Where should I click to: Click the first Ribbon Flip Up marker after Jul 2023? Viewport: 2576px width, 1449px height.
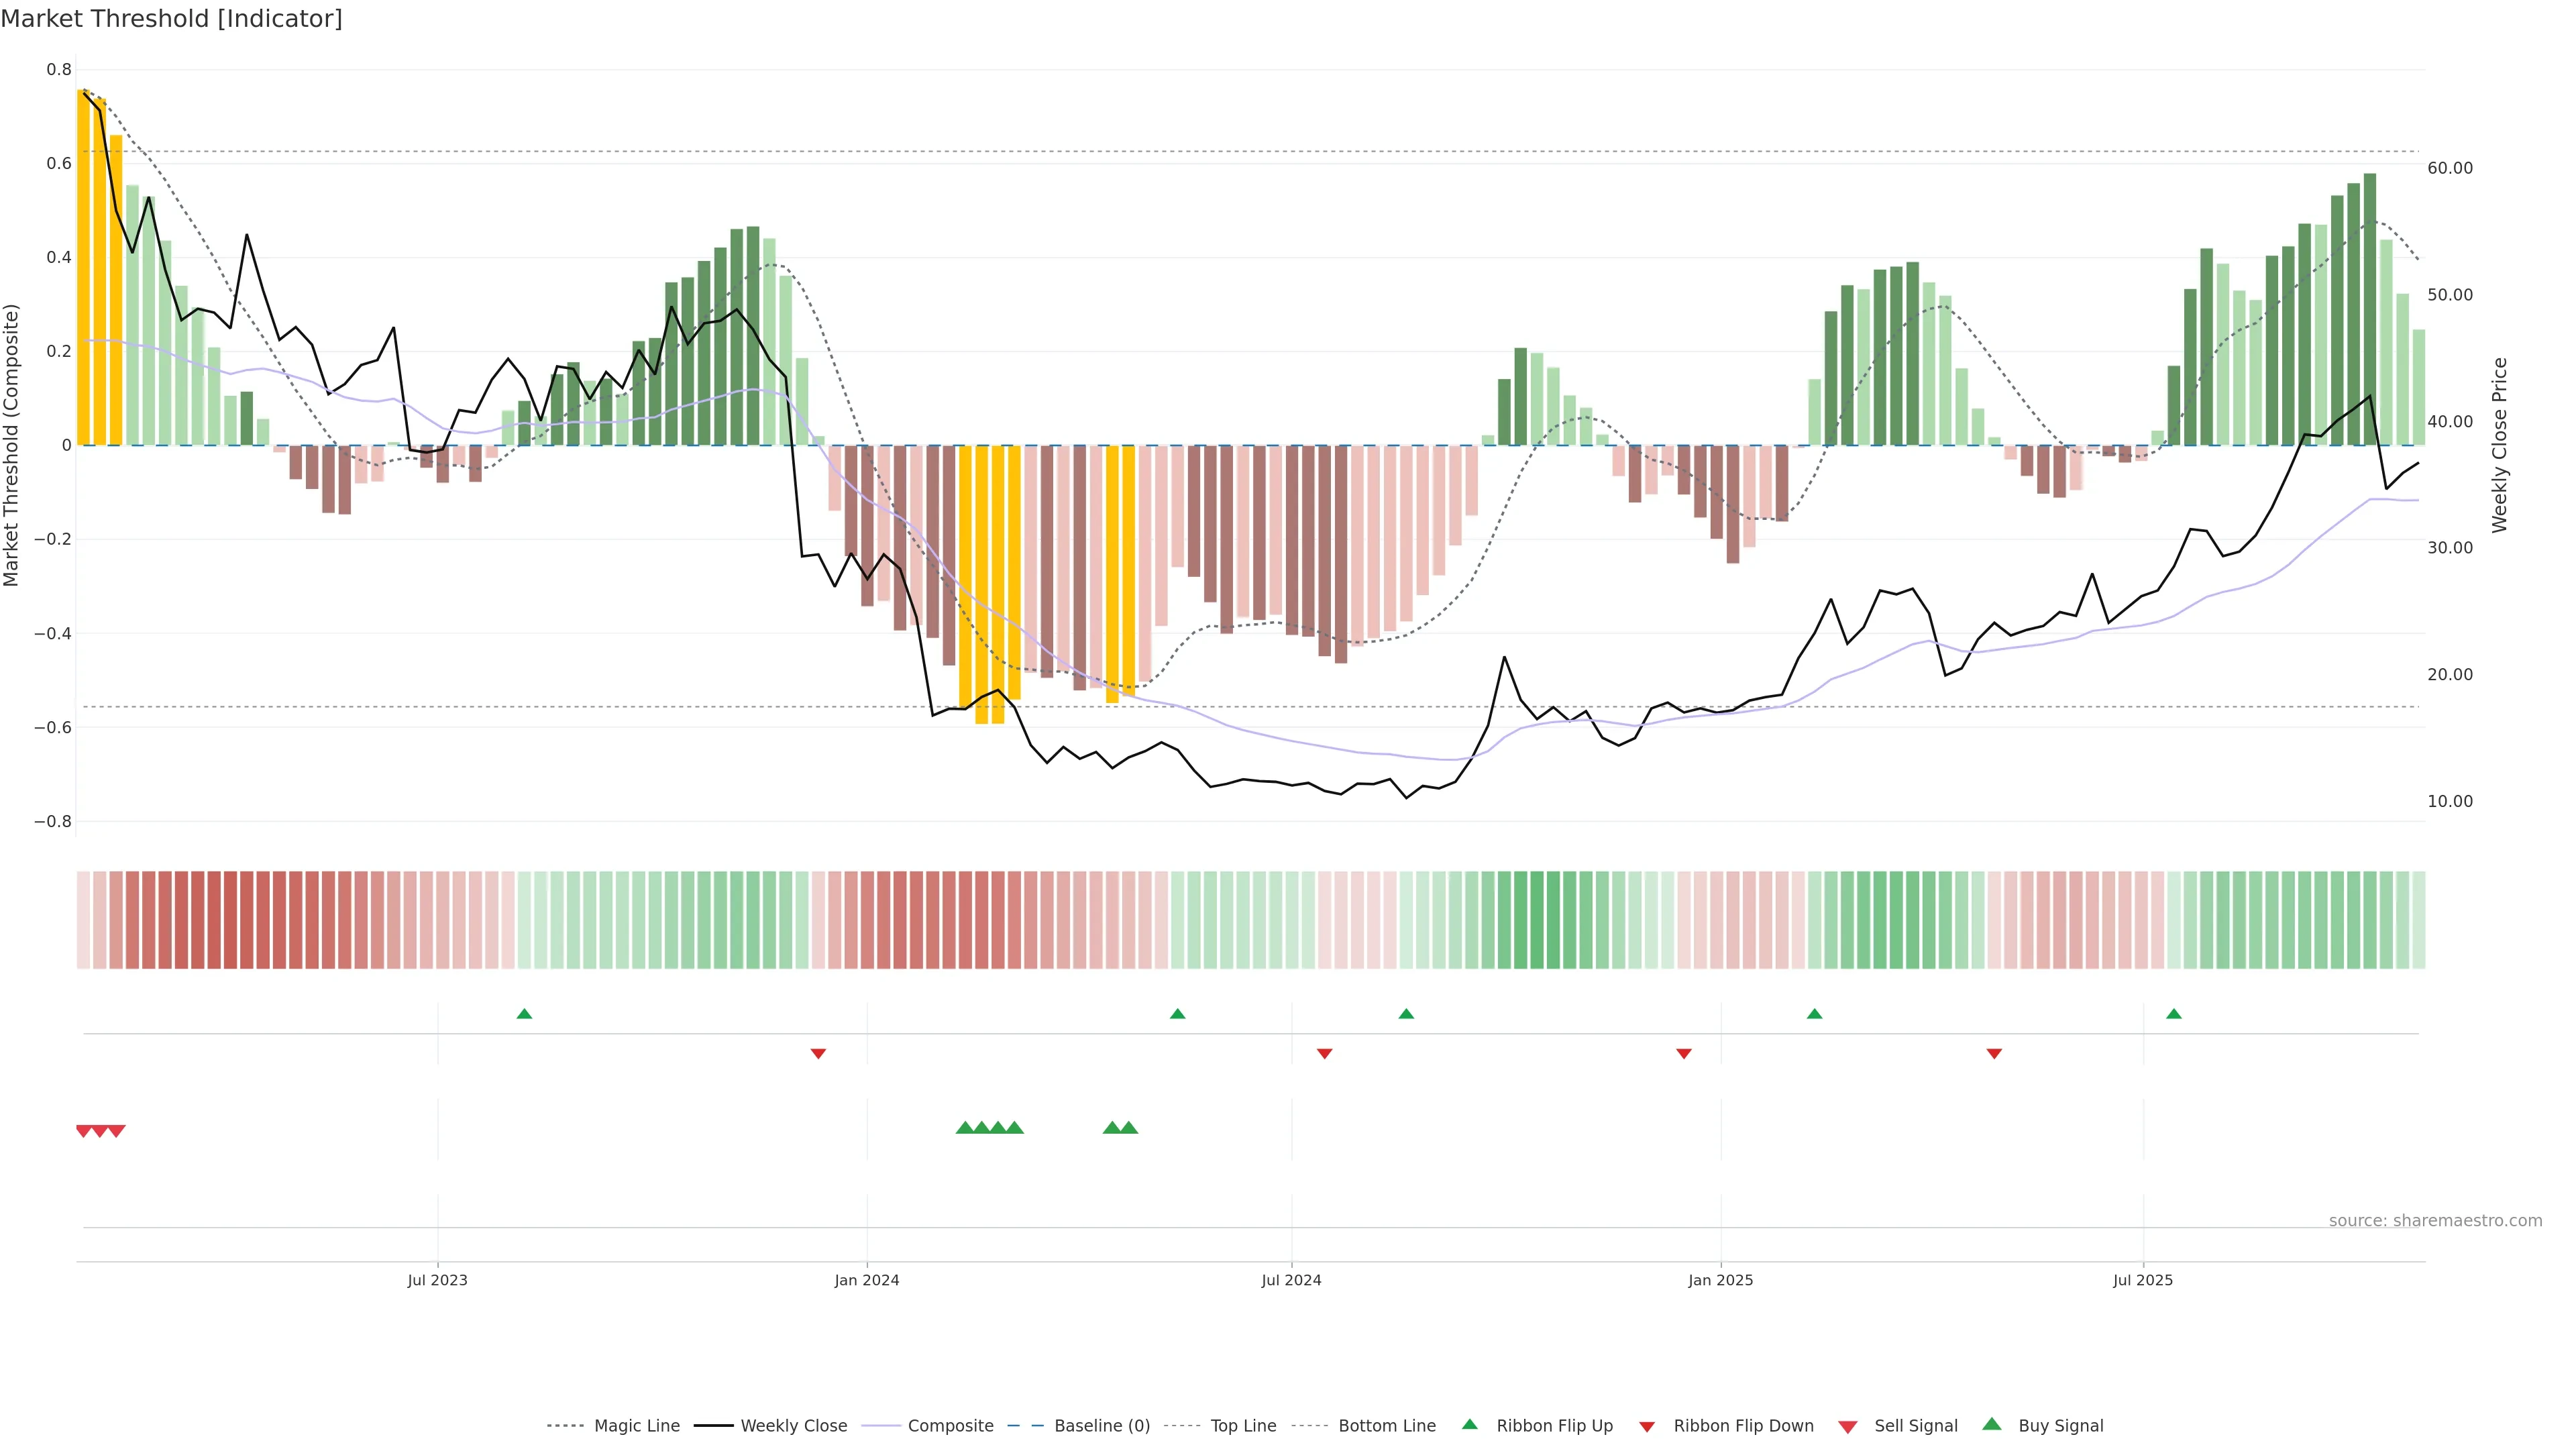[524, 1014]
